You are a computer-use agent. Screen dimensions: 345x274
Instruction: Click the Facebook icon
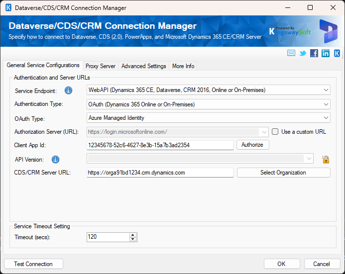[314, 53]
